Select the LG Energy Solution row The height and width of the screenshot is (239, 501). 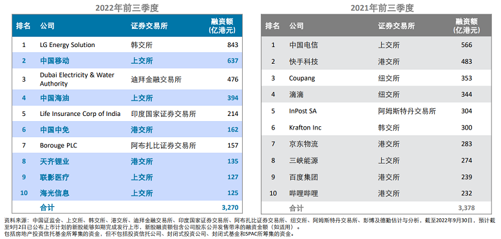(127, 44)
